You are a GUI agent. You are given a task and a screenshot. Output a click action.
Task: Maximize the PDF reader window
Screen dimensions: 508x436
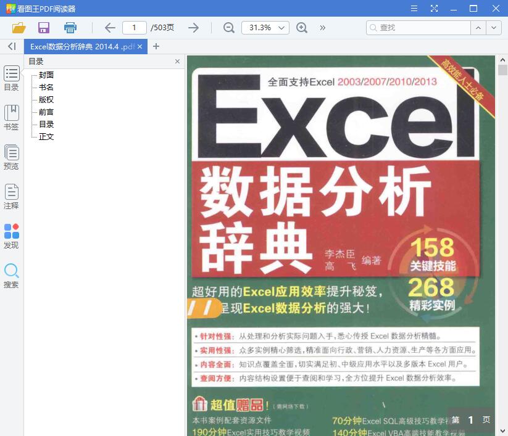473,9
